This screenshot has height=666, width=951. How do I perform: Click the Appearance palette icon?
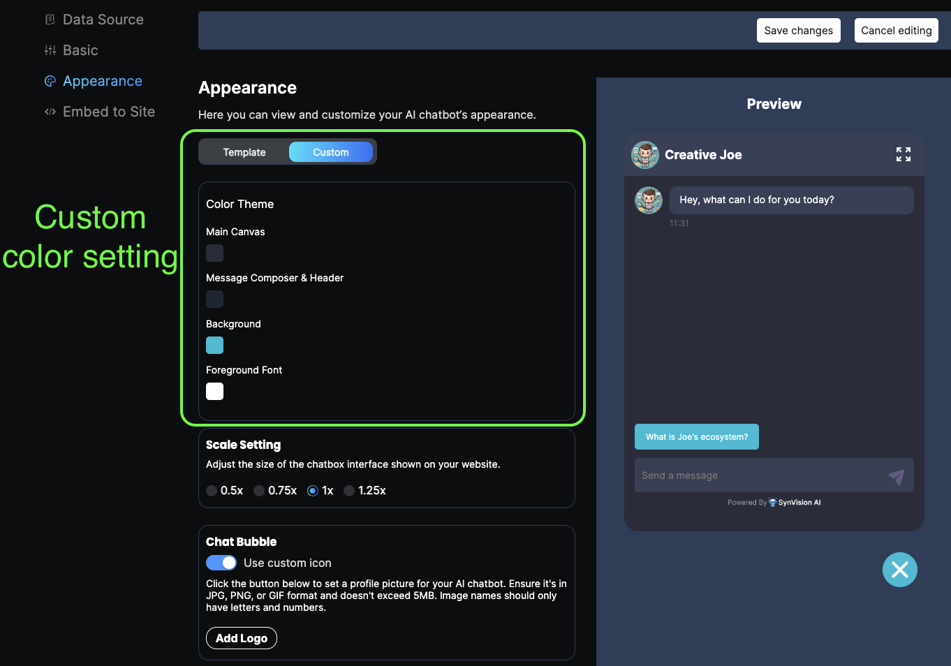click(x=50, y=81)
